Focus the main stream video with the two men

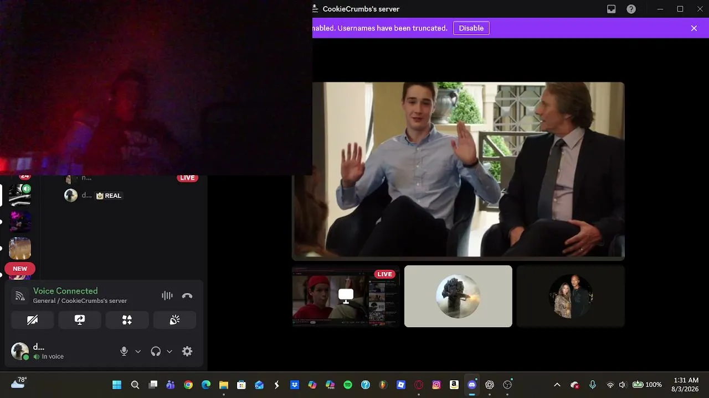click(458, 171)
